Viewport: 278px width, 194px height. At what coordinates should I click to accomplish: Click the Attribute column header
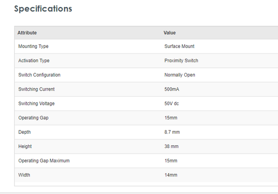click(27, 33)
